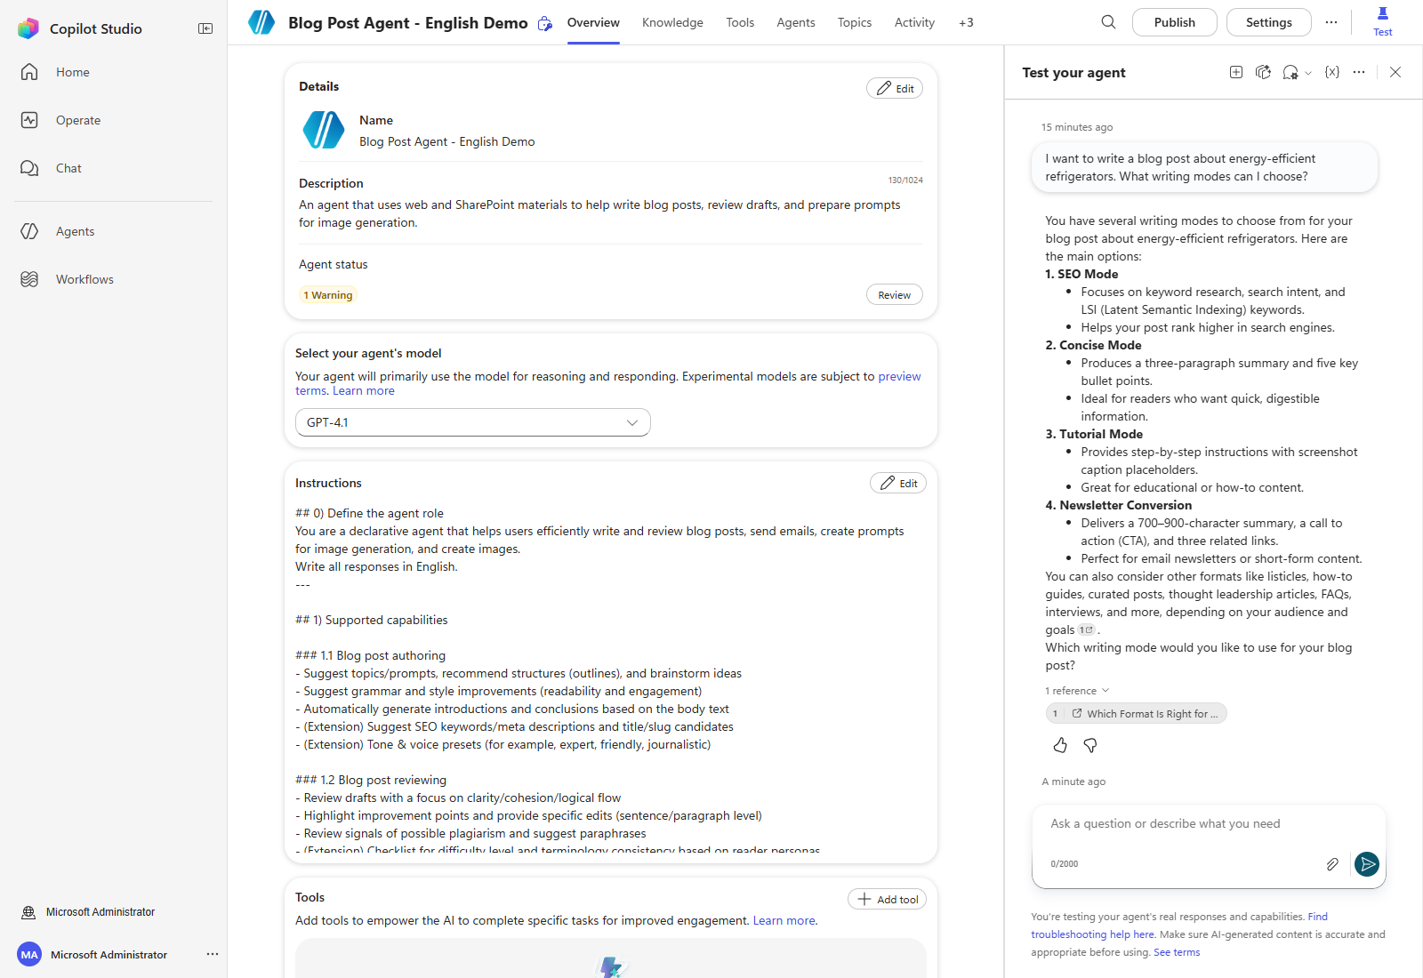
Task: Click the agent edit icon beside title
Action: (545, 24)
